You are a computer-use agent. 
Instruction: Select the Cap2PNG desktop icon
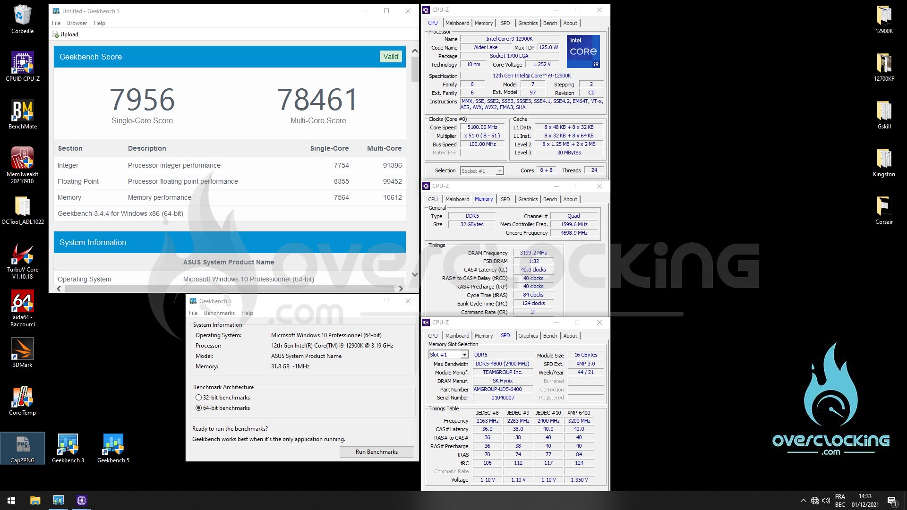point(22,448)
